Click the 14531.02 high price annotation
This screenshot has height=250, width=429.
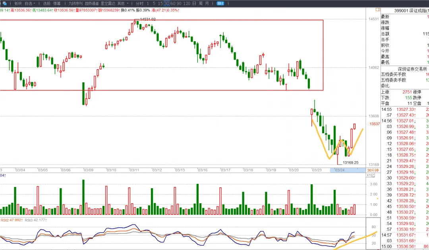[x=148, y=19]
